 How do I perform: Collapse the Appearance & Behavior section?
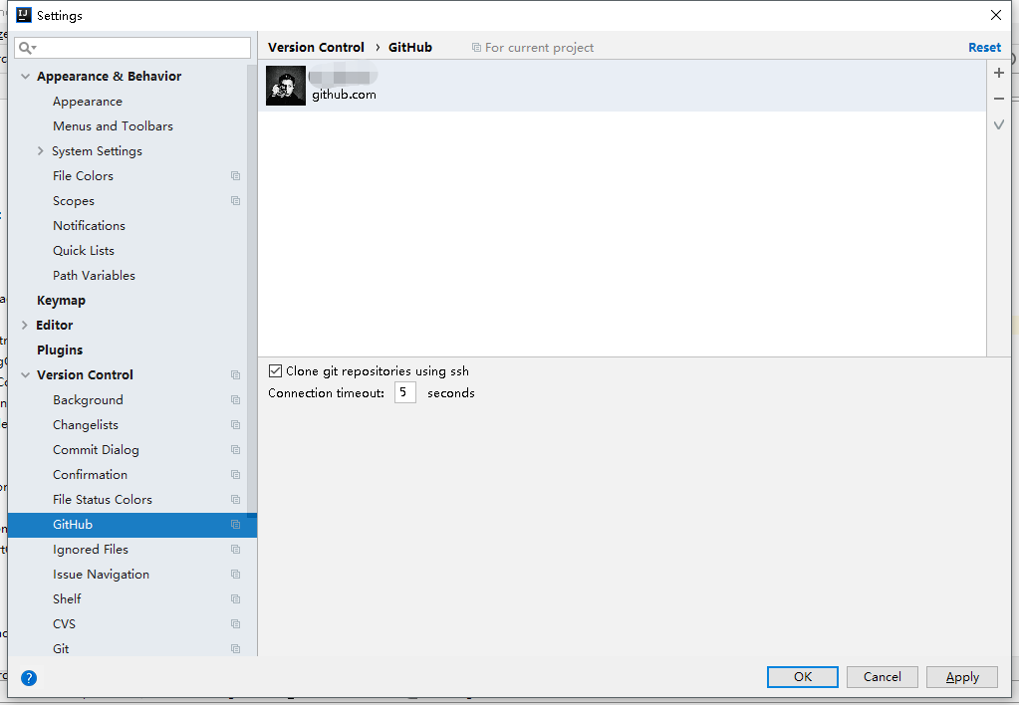click(x=25, y=76)
